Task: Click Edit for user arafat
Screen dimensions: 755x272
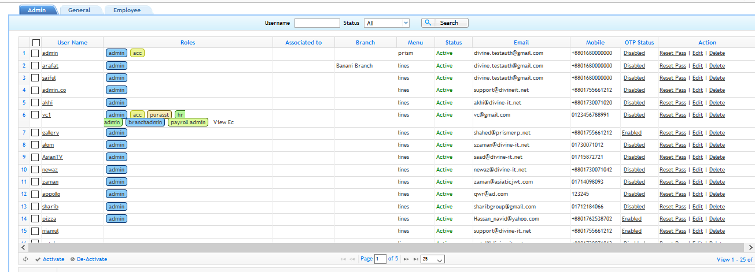Action: 698,66
